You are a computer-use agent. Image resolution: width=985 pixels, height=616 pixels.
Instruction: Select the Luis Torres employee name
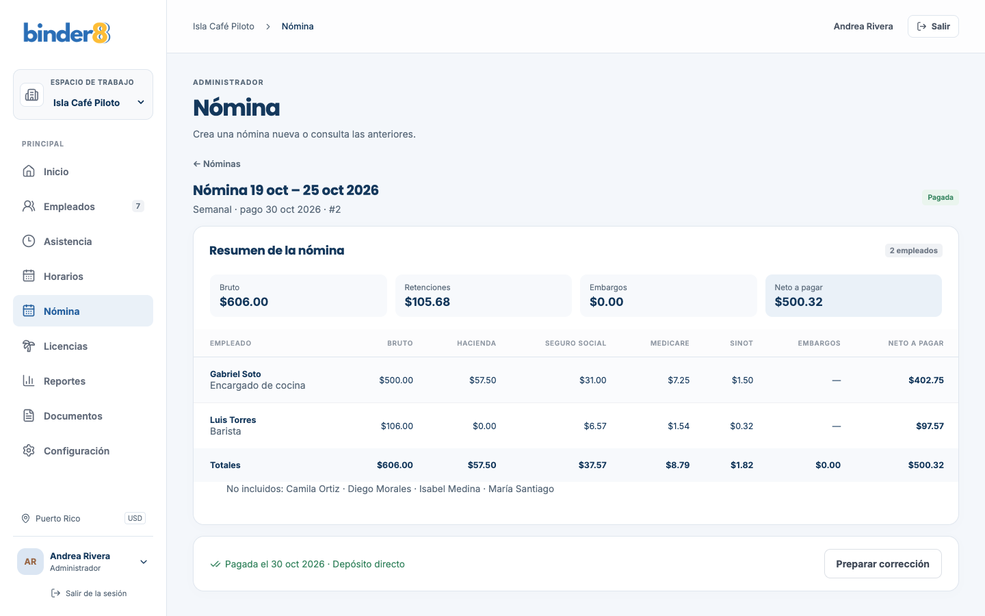[233, 420]
